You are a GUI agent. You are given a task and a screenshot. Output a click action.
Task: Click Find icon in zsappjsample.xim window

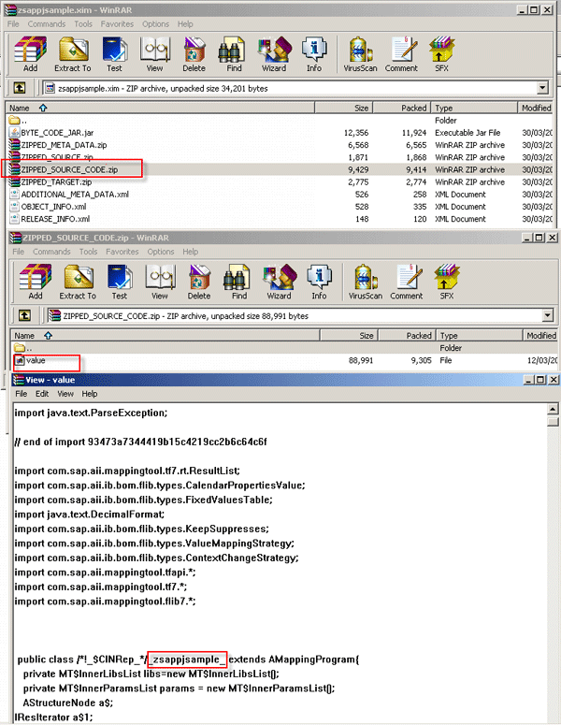click(234, 54)
